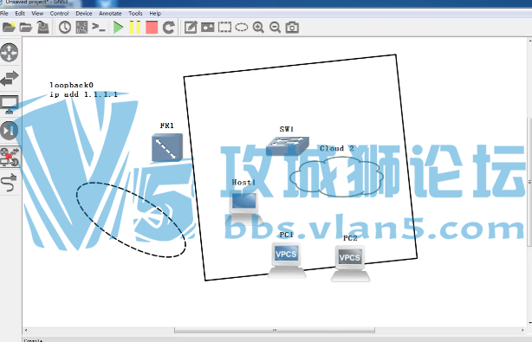Screen dimensions: 532x342
Task: Click the Save project icon
Action: (42, 27)
